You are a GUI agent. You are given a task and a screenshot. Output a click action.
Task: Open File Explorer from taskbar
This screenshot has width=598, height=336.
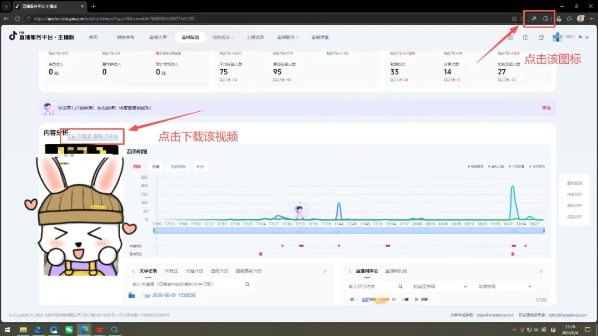click(x=23, y=329)
